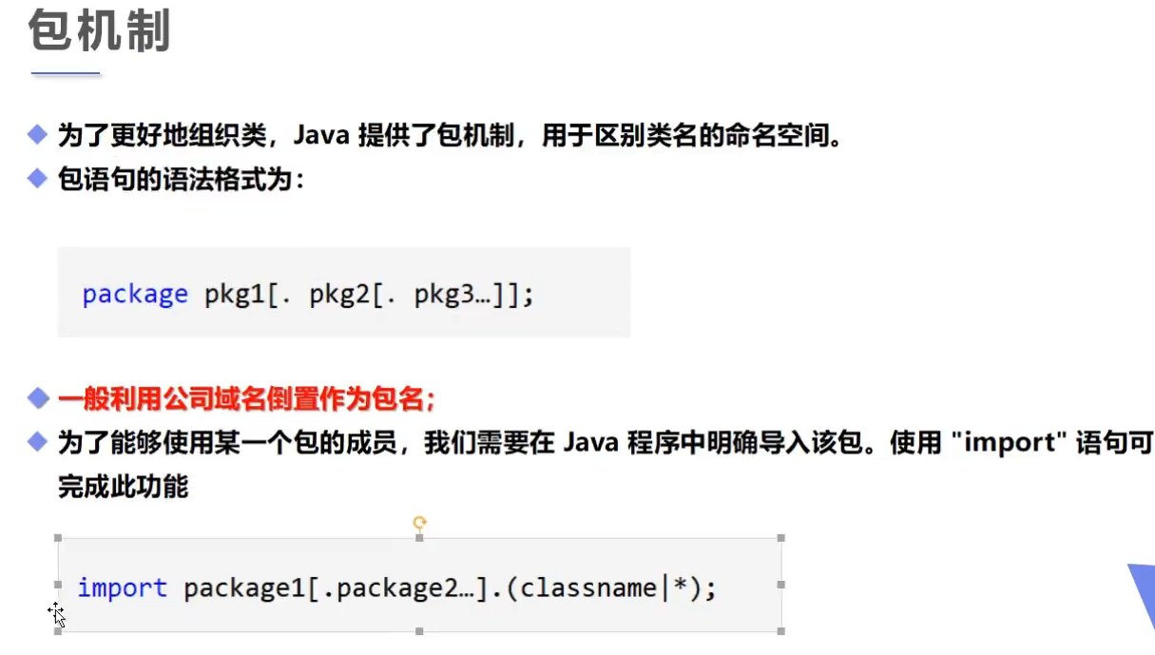The width and height of the screenshot is (1155, 655).
Task: Click the blue import keyword in the code
Action: click(x=123, y=588)
